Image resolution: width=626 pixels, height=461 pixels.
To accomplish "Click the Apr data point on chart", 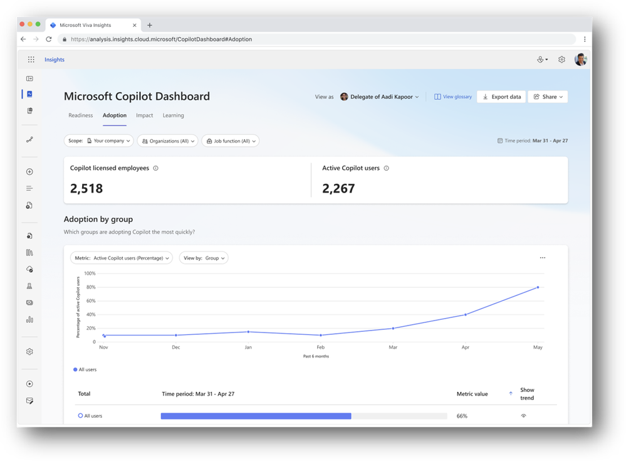I will (x=466, y=315).
